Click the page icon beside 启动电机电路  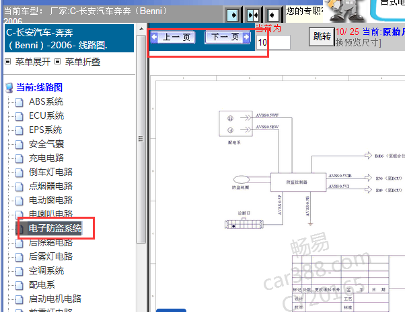20,299
